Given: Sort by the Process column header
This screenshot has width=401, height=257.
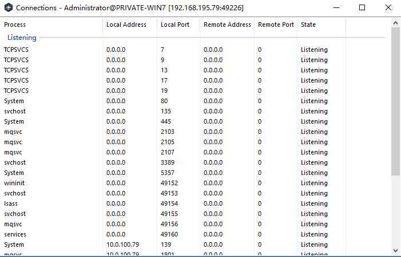Looking at the screenshot, I should tap(51, 25).
